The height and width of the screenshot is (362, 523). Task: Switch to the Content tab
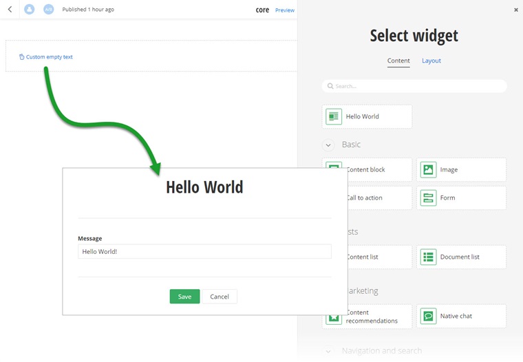(398, 61)
